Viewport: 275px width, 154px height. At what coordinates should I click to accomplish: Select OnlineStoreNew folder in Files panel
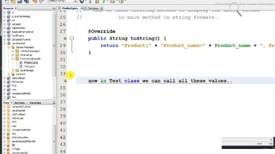point(20,137)
